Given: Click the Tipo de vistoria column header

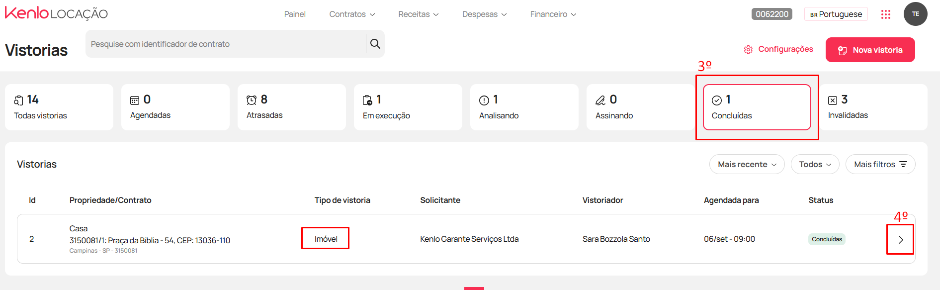Looking at the screenshot, I should click(x=342, y=200).
